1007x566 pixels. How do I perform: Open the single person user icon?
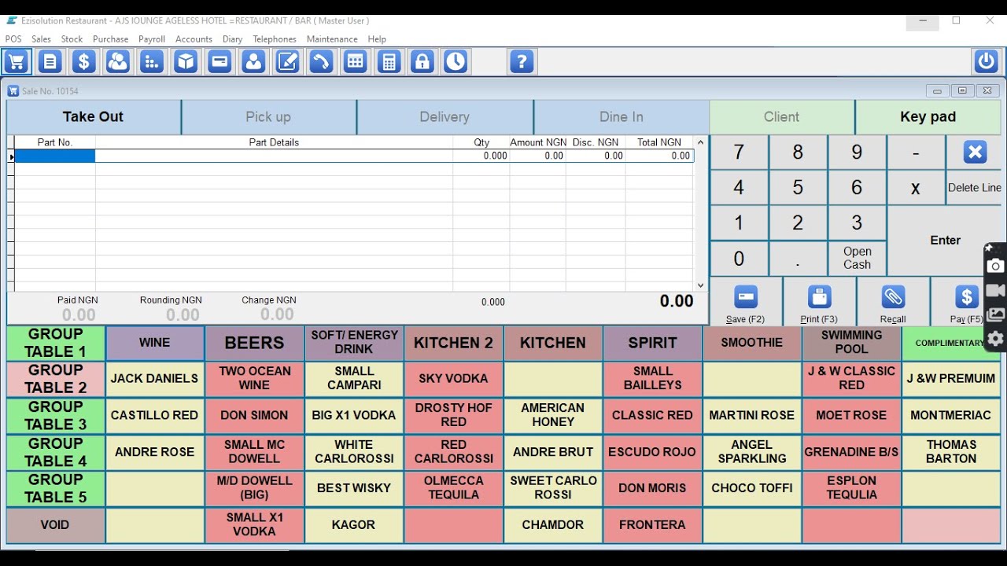253,61
